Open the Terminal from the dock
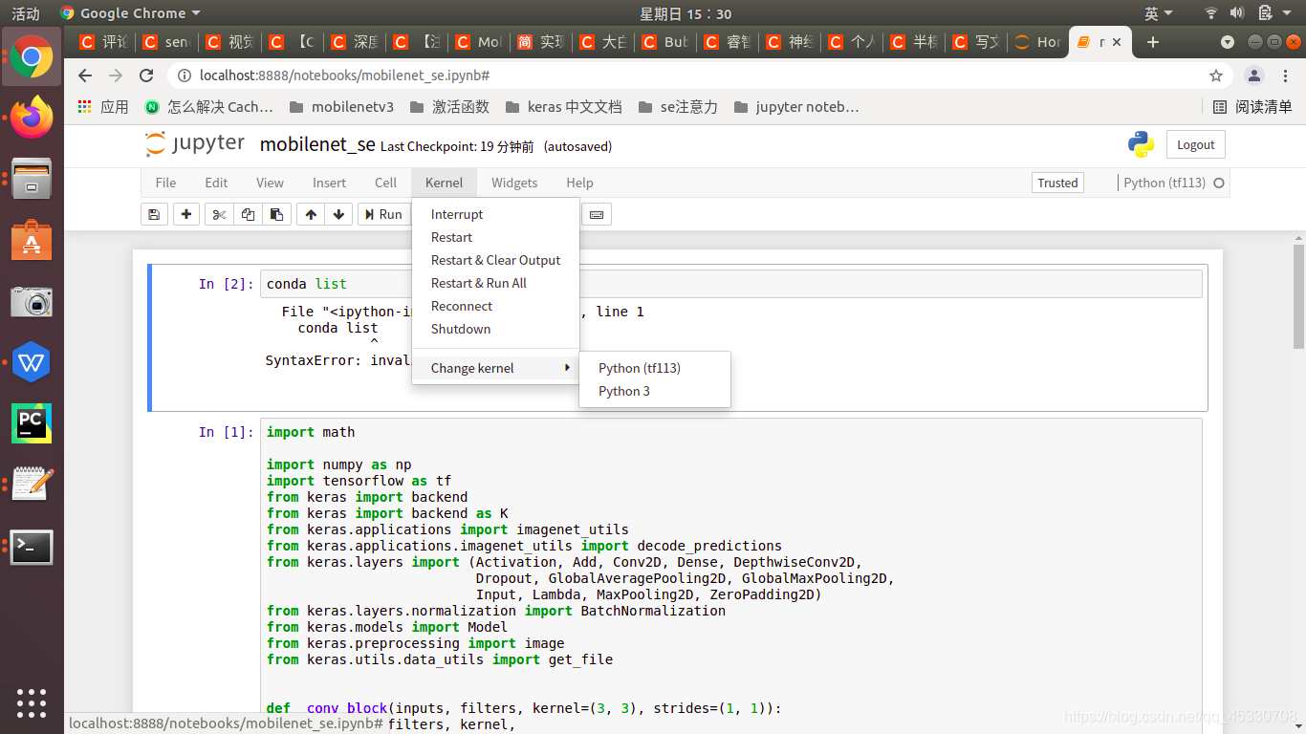 32,547
